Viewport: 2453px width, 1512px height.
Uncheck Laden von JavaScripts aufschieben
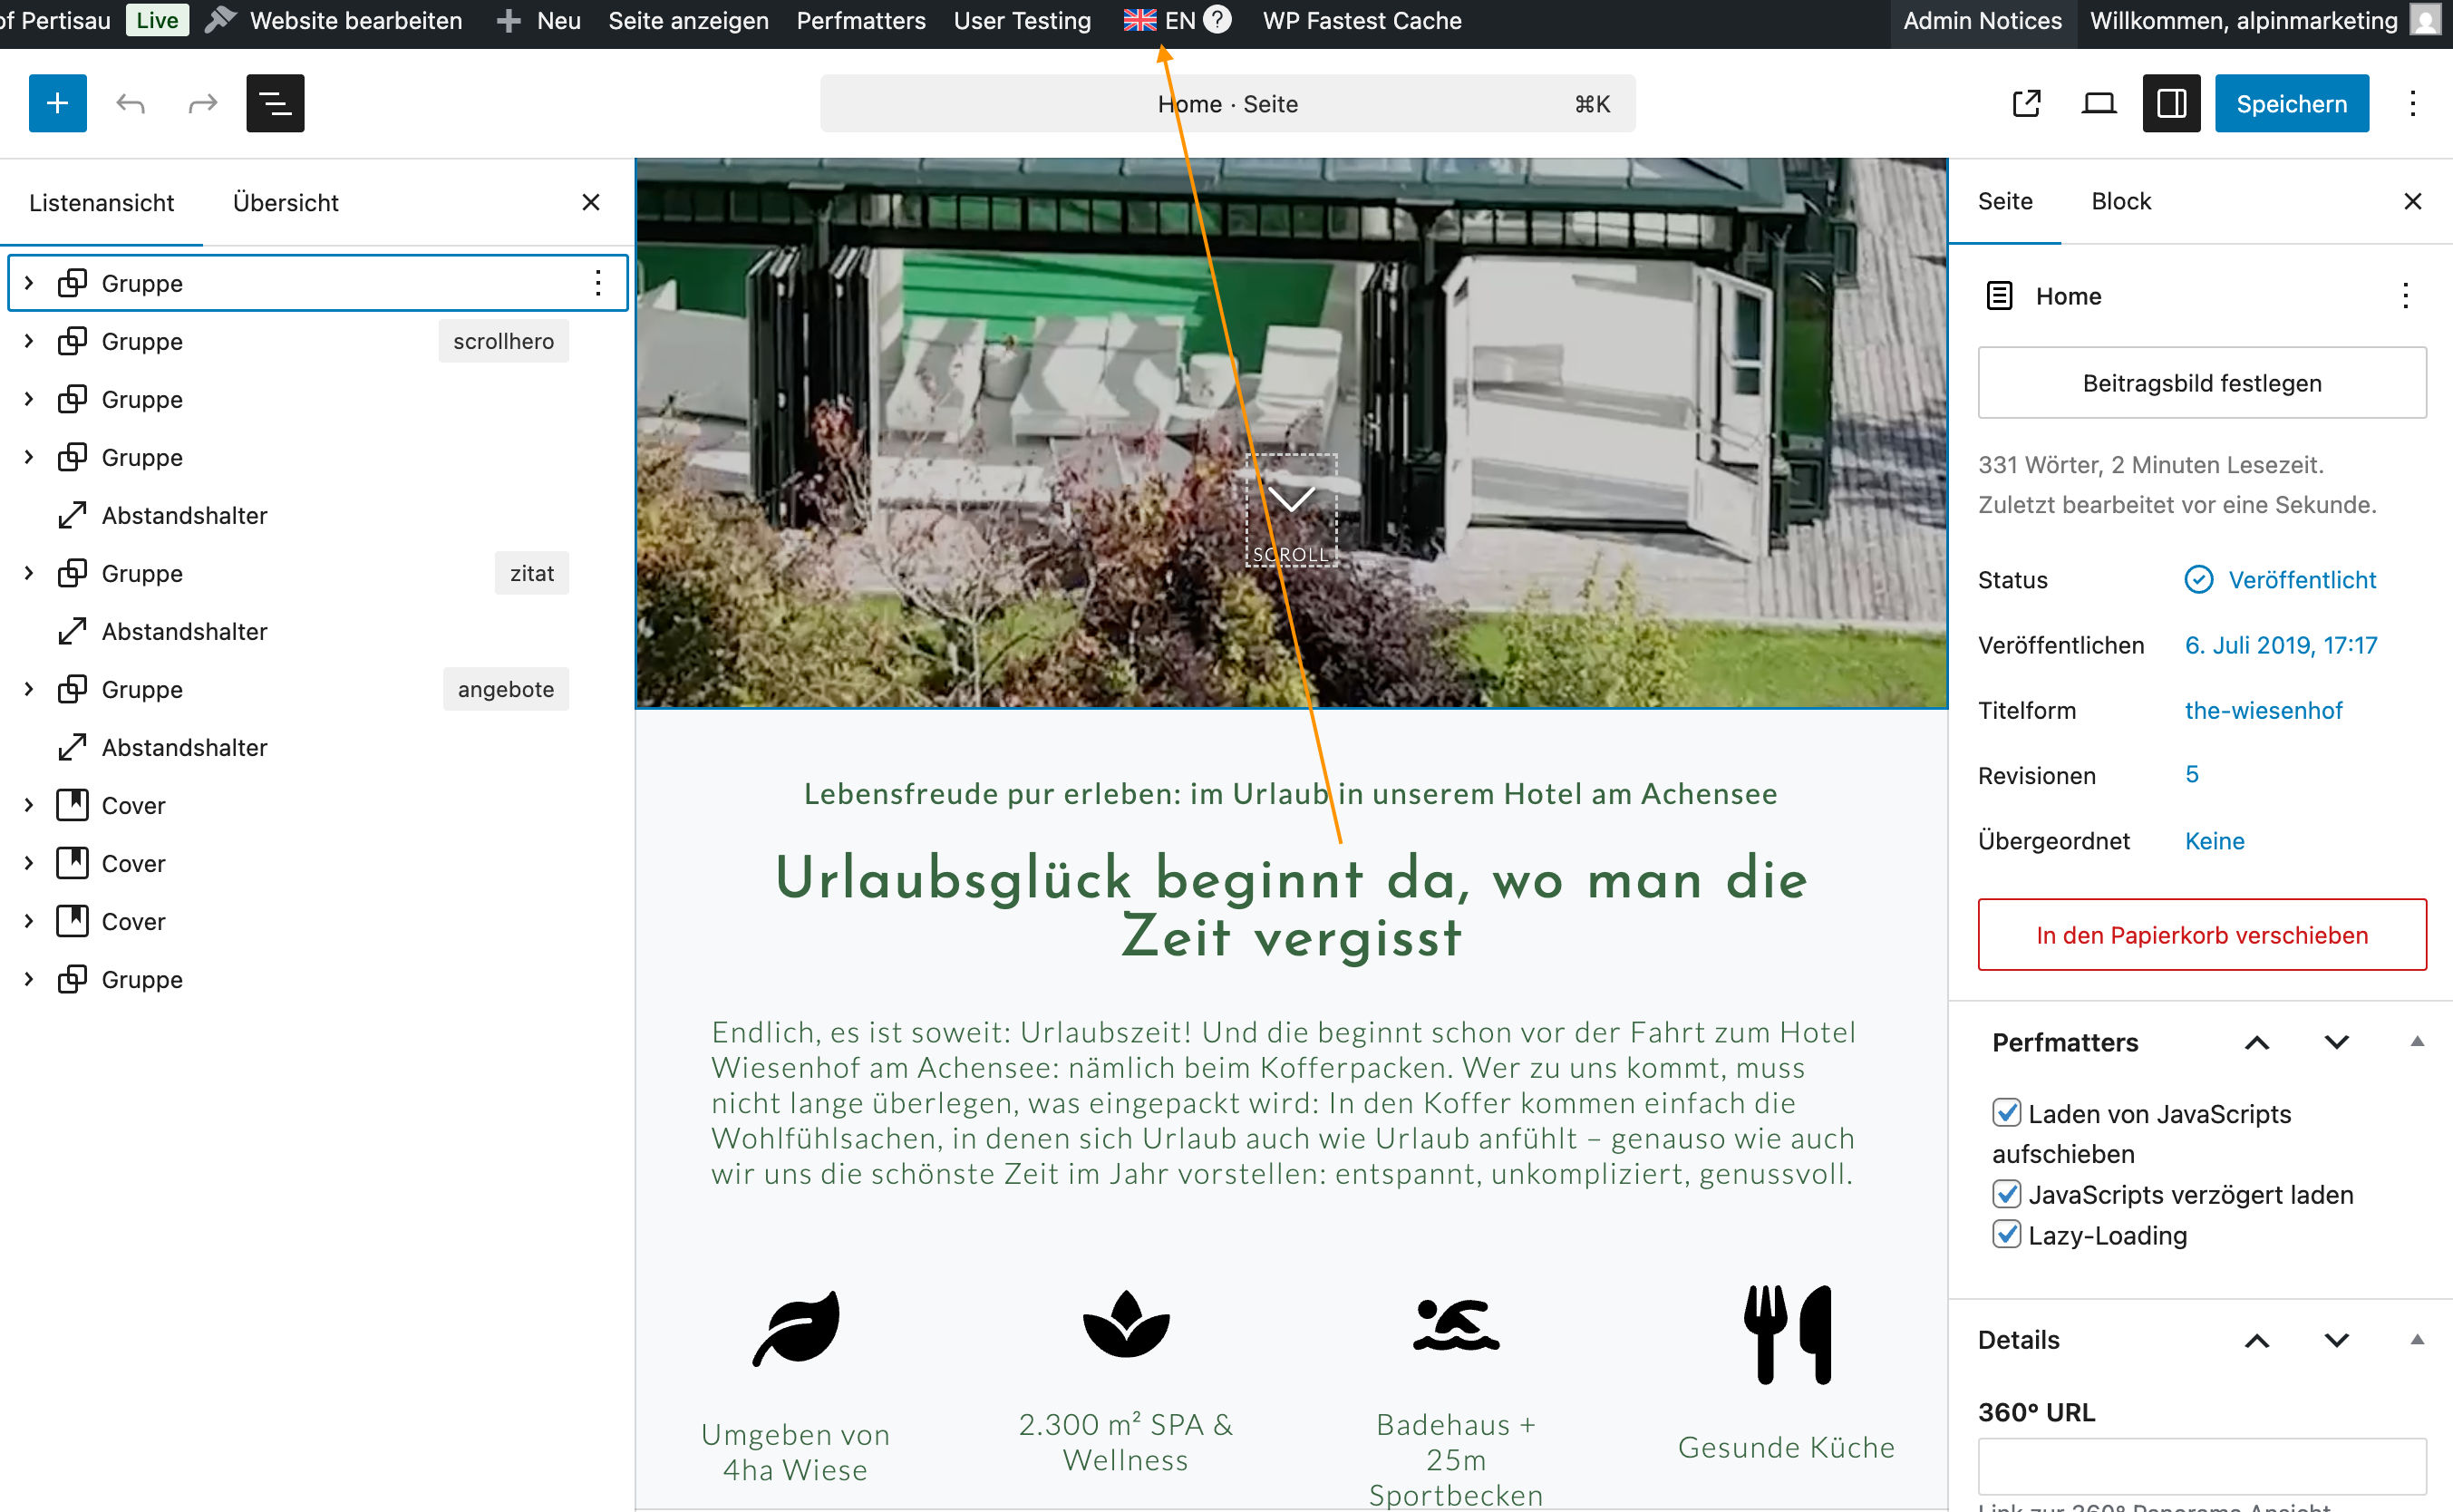(x=2006, y=1113)
